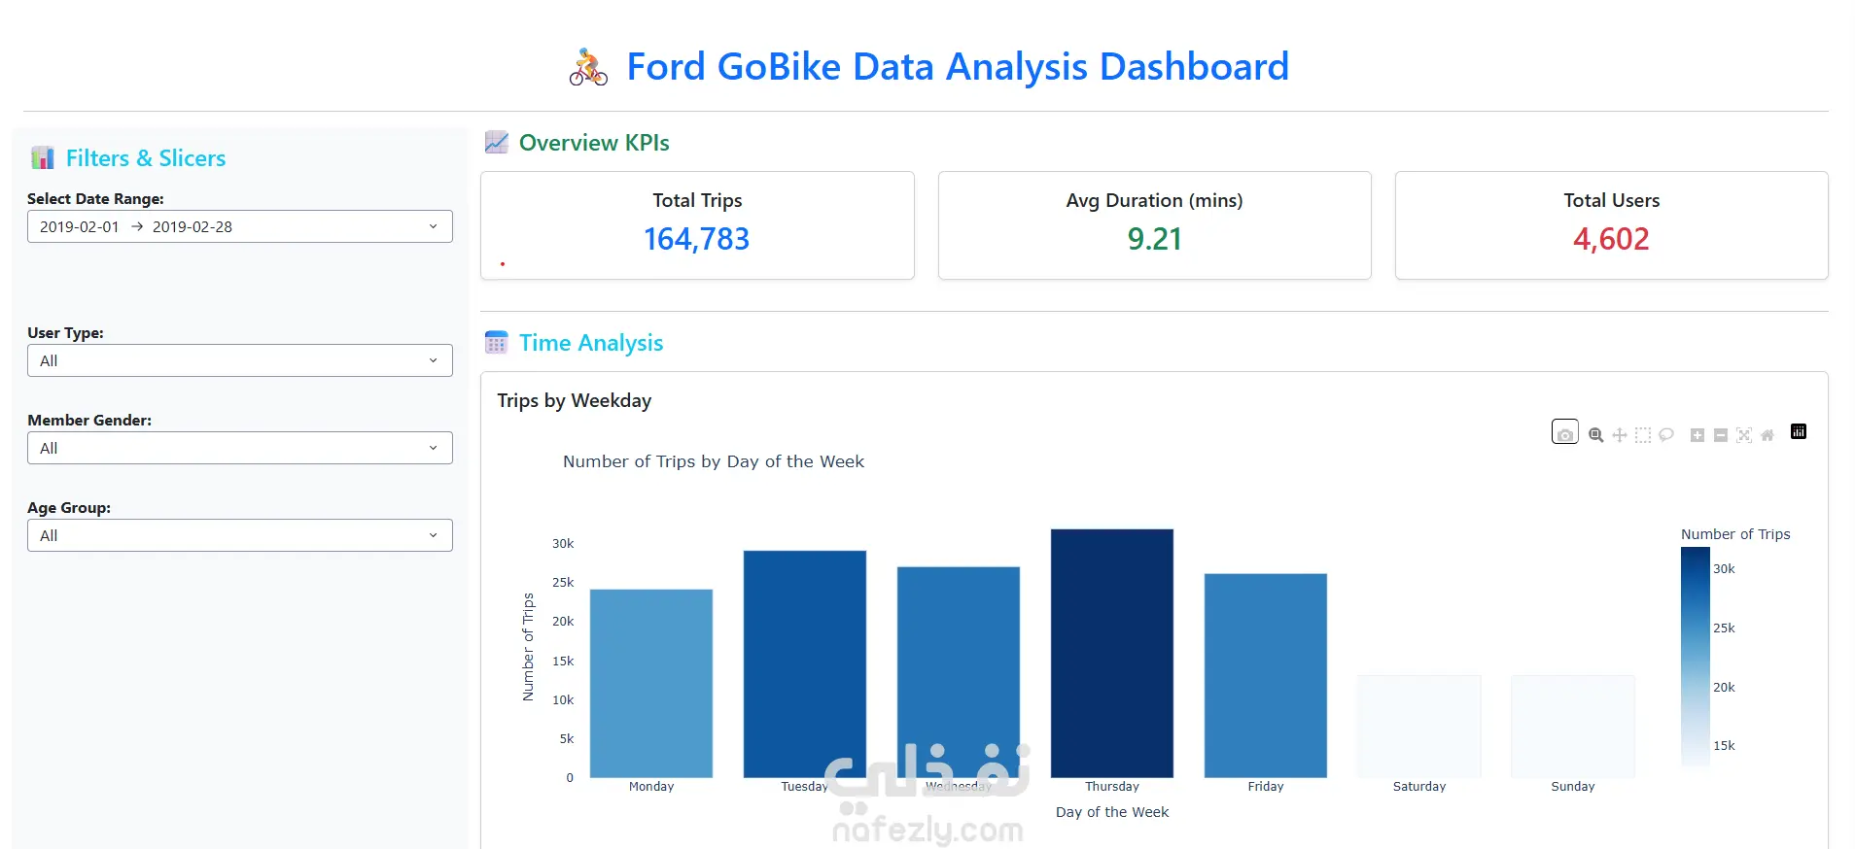This screenshot has width=1855, height=849.
Task: Click the start date 2019-02-01 field
Action: coord(80,226)
